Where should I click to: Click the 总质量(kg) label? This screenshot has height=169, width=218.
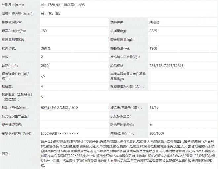tap(119, 31)
